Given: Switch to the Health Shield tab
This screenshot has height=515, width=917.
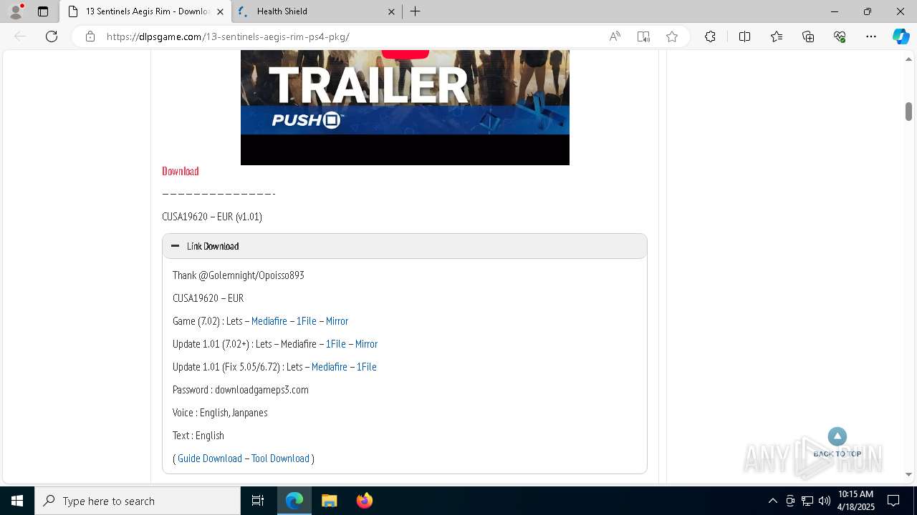Looking at the screenshot, I should [317, 11].
